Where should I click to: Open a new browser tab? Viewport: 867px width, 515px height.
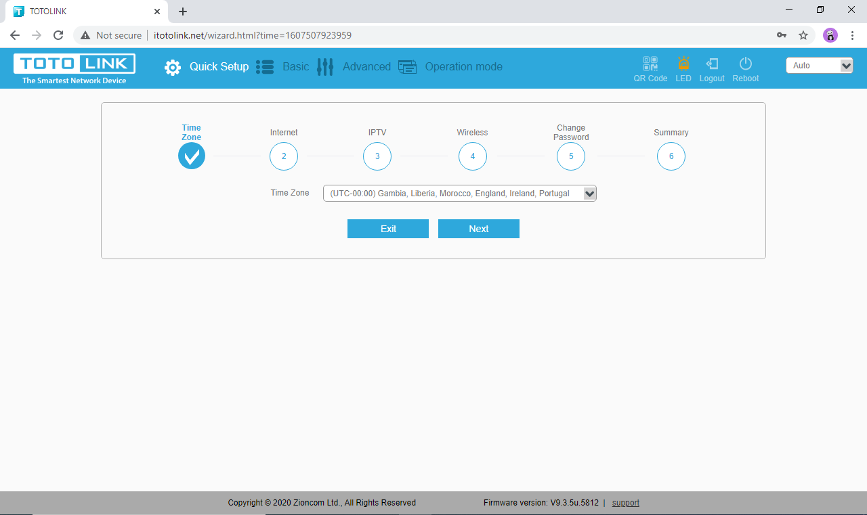[x=183, y=12]
